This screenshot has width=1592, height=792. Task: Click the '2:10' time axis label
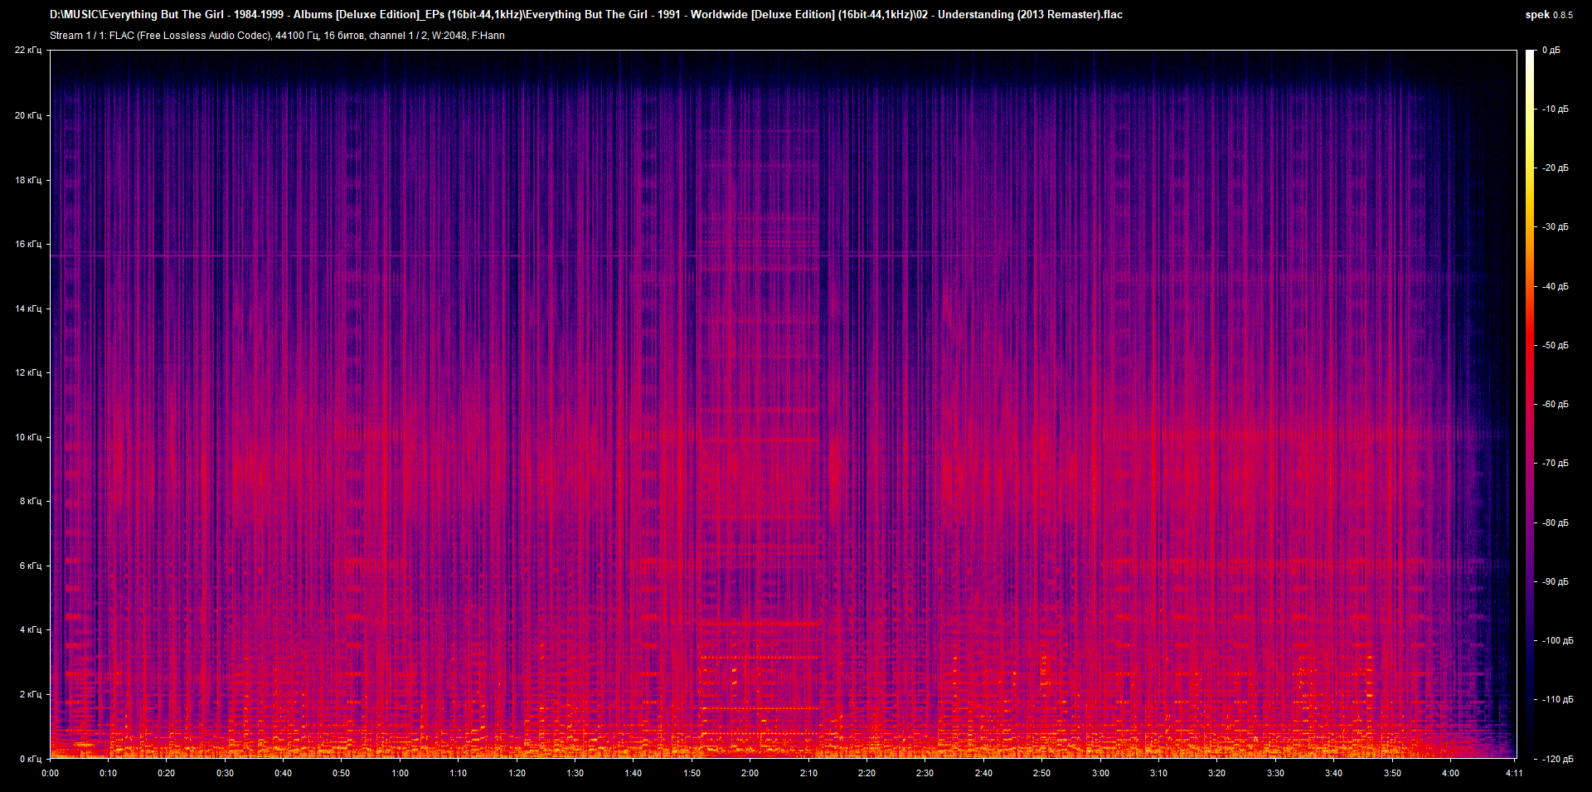(809, 773)
